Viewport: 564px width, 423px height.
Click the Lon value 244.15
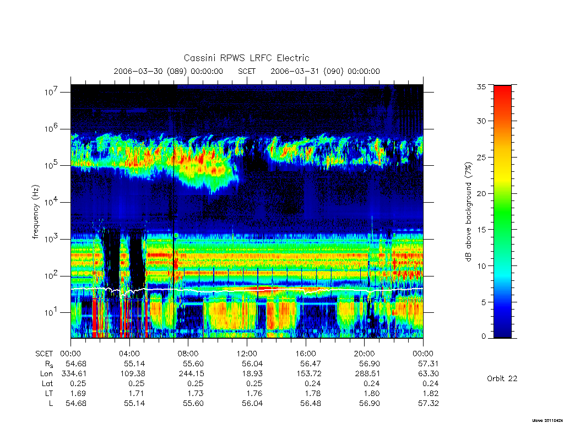[x=191, y=374]
